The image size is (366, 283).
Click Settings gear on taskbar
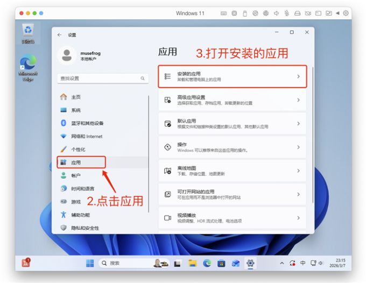(x=250, y=263)
